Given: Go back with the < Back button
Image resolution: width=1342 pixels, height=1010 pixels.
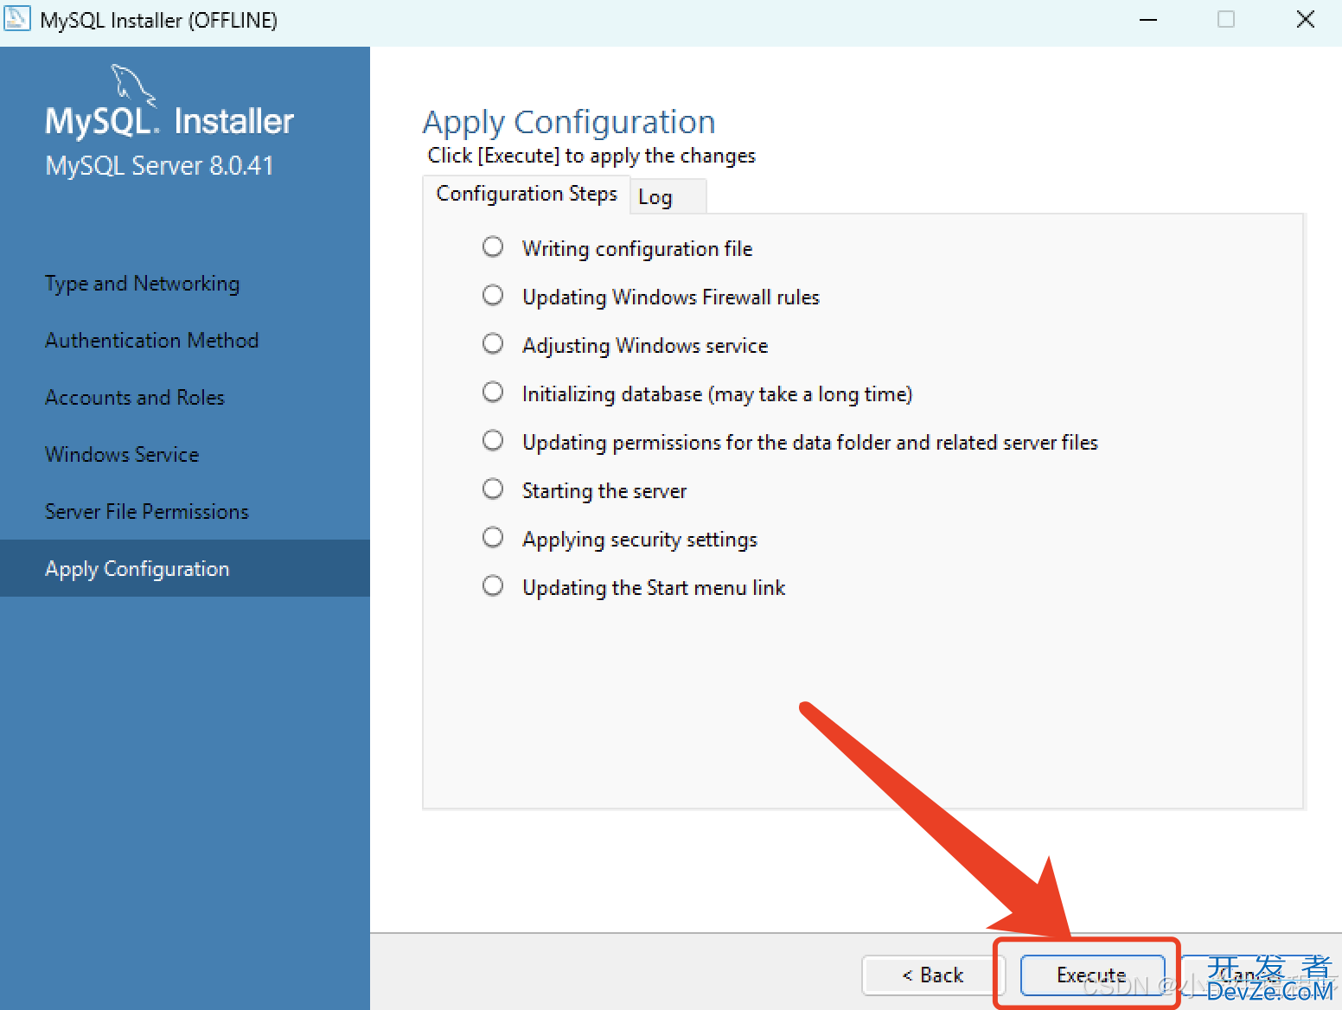Looking at the screenshot, I should pos(932,975).
